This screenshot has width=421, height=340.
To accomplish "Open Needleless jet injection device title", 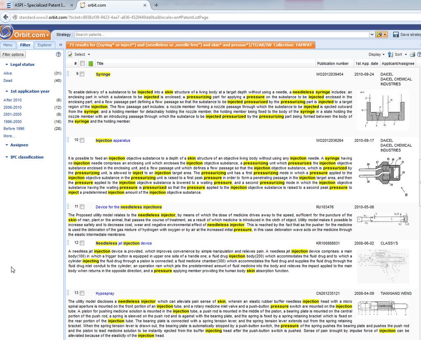I will pyautogui.click(x=124, y=243).
